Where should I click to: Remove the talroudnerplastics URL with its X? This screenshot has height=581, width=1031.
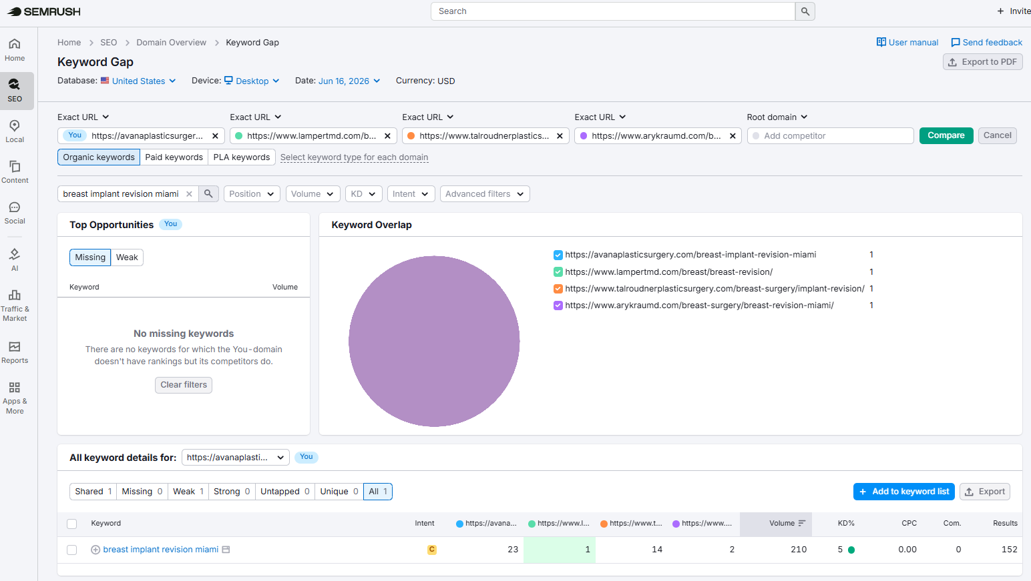[560, 136]
